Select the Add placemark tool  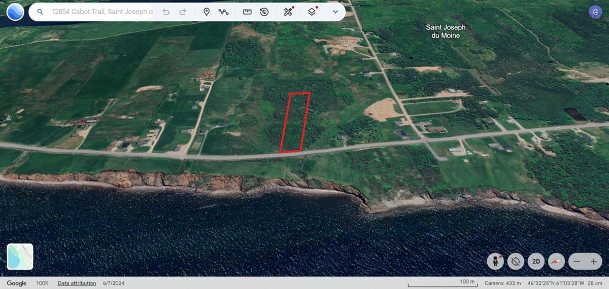click(x=207, y=12)
